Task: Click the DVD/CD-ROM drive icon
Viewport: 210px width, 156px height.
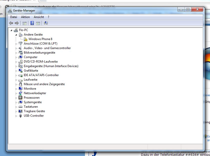Action: (21, 62)
